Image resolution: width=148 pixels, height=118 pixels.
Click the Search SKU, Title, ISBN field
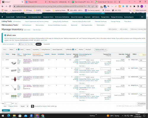point(27,44)
